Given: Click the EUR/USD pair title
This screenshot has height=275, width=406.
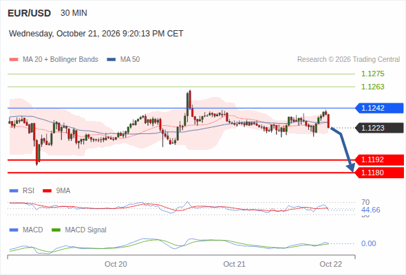Looking at the screenshot, I should (x=30, y=13).
